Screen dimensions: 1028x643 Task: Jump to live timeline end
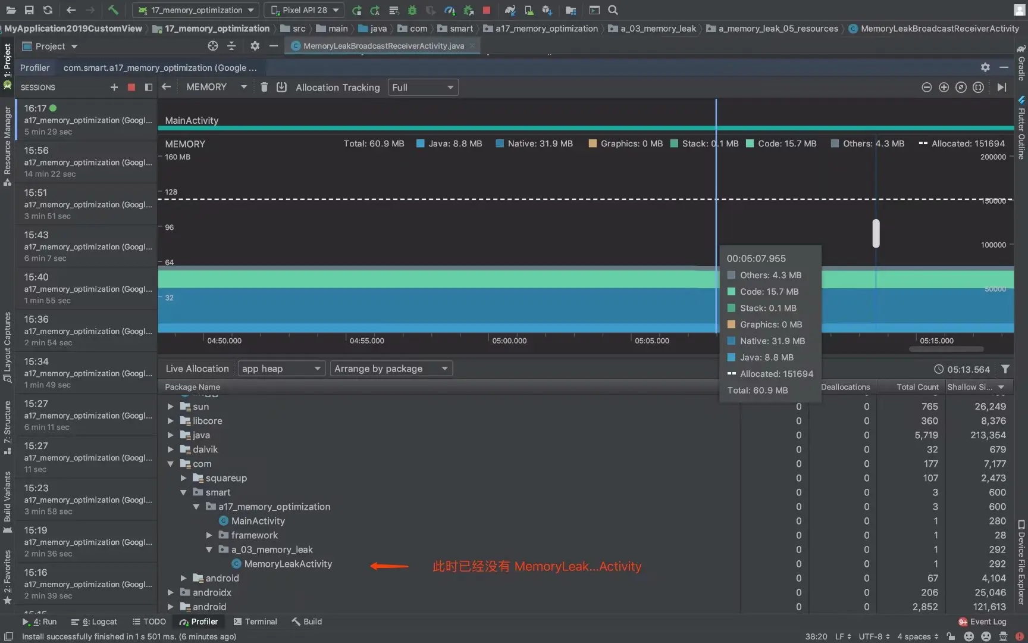tap(1002, 88)
